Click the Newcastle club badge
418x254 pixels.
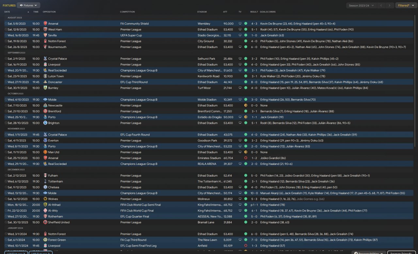[45, 105]
